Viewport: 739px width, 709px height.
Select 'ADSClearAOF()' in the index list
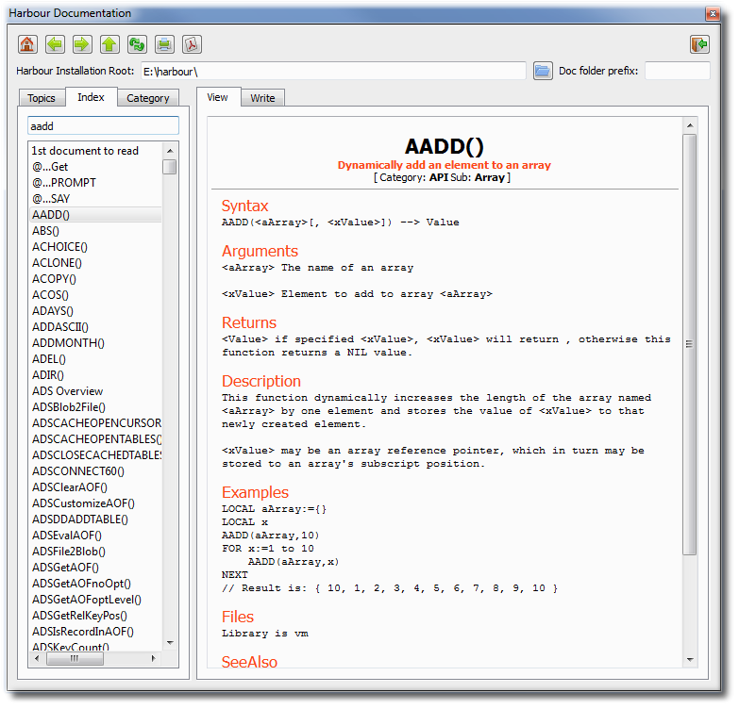[95, 486]
